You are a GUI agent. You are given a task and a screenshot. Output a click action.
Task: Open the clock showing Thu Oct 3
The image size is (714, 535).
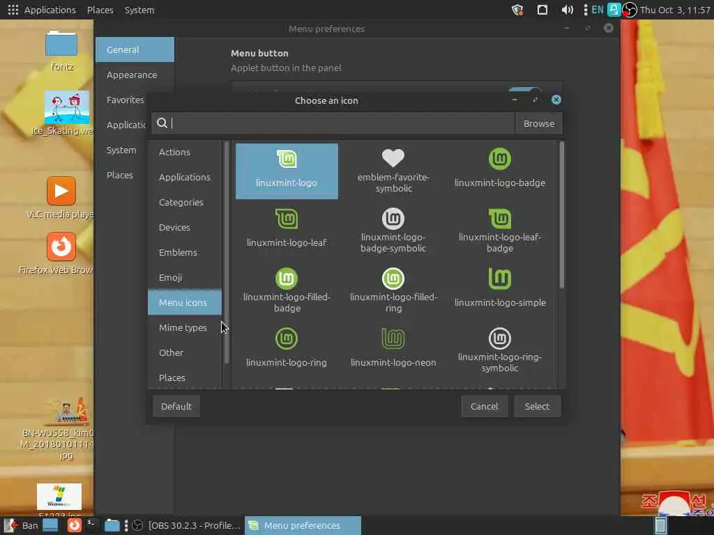coord(675,10)
